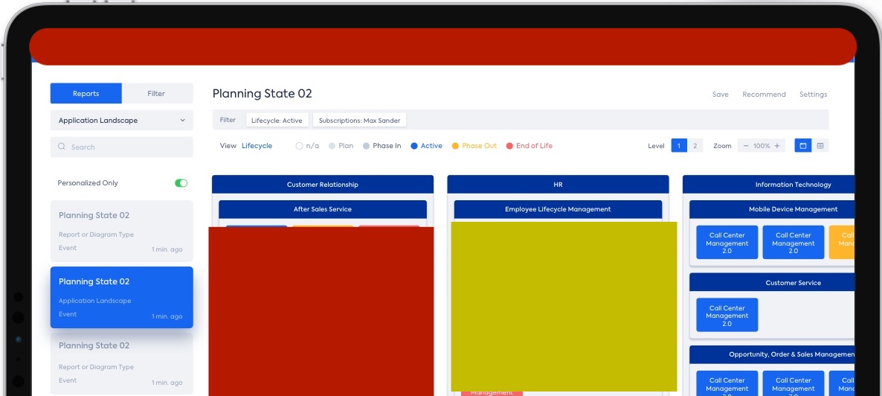The height and width of the screenshot is (396, 882).
Task: Switch to the Filter tab
Action: click(x=156, y=94)
